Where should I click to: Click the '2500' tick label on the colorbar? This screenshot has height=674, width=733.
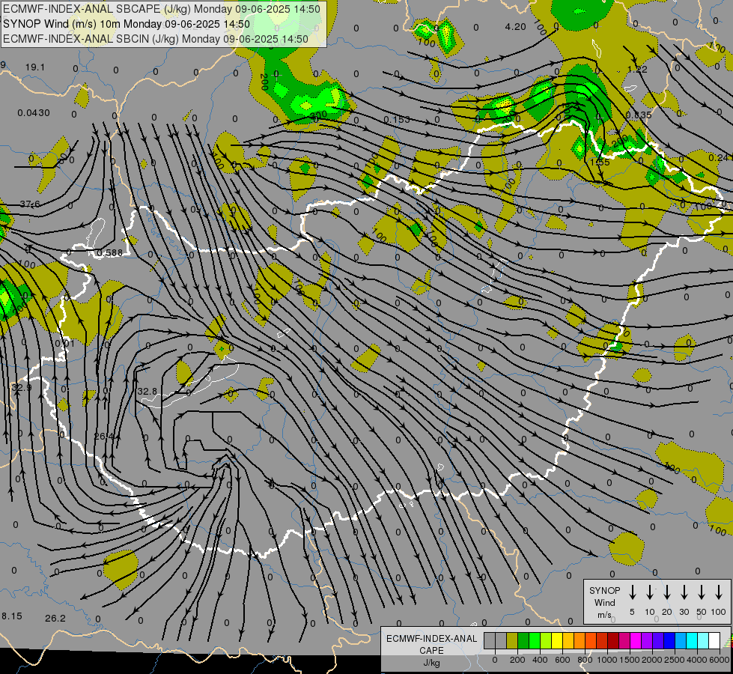point(675,660)
